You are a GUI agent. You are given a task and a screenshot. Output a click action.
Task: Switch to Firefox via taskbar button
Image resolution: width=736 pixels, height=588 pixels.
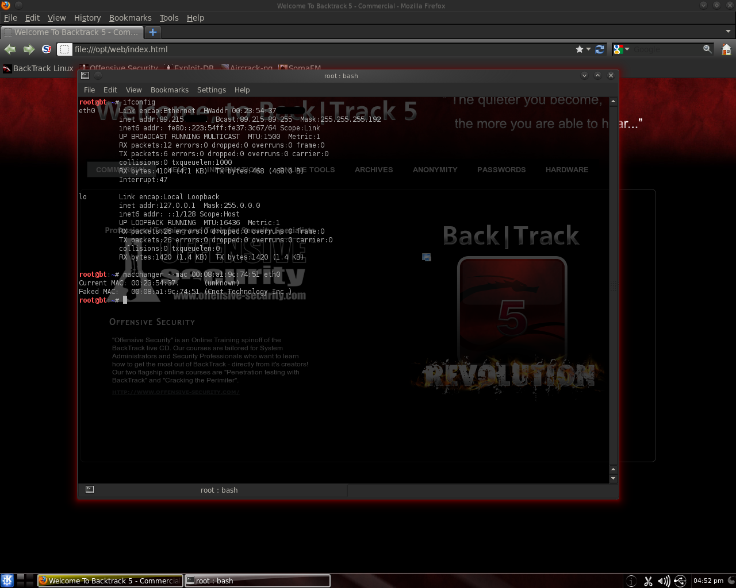coord(110,581)
